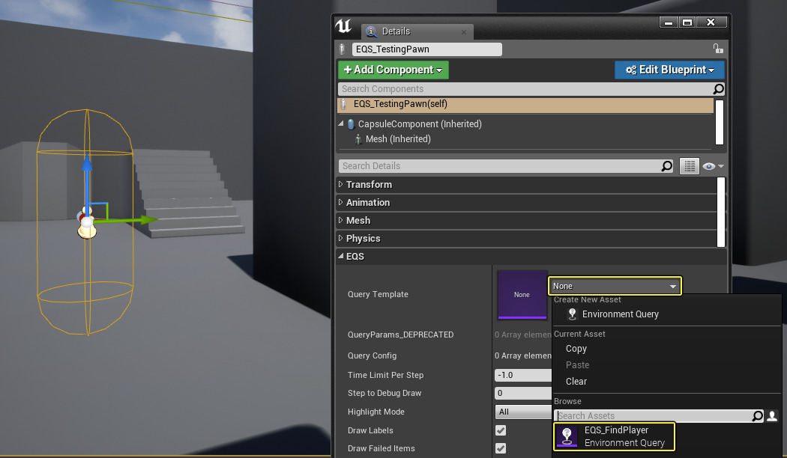The width and height of the screenshot is (787, 458).
Task: Click the Add Component button
Action: point(393,69)
